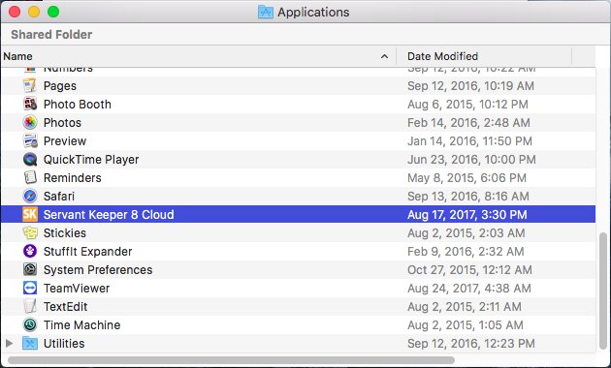Click the date Aug 6, 2015, 10:12 PM
The height and width of the screenshot is (368, 611).
click(x=467, y=105)
